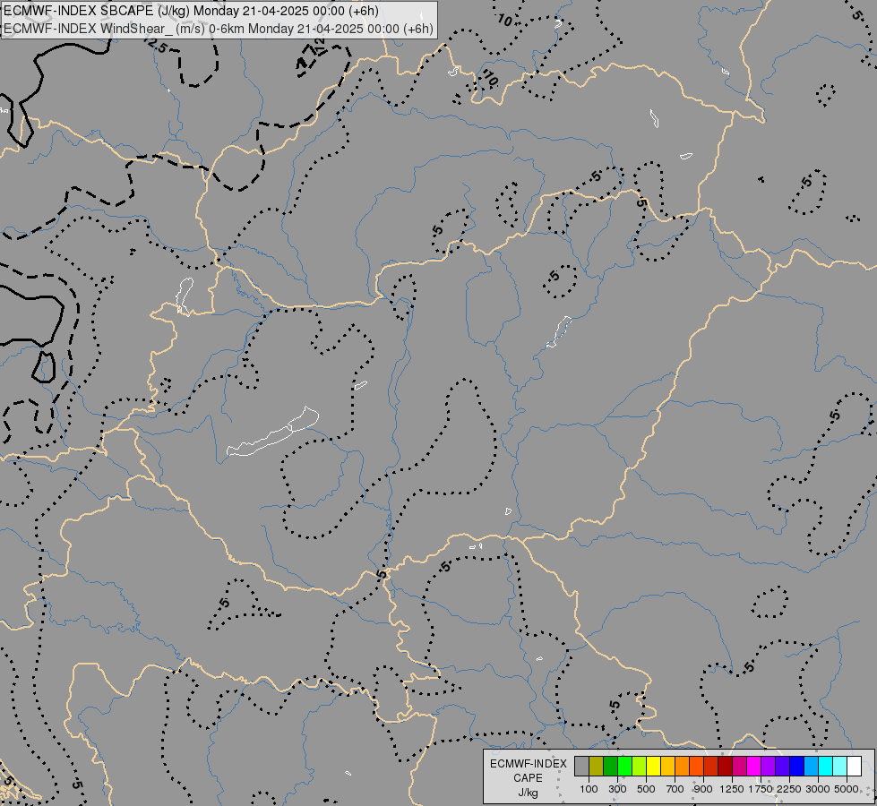Click the legend value 100
Viewport: 877px width, 806px height.
589,789
